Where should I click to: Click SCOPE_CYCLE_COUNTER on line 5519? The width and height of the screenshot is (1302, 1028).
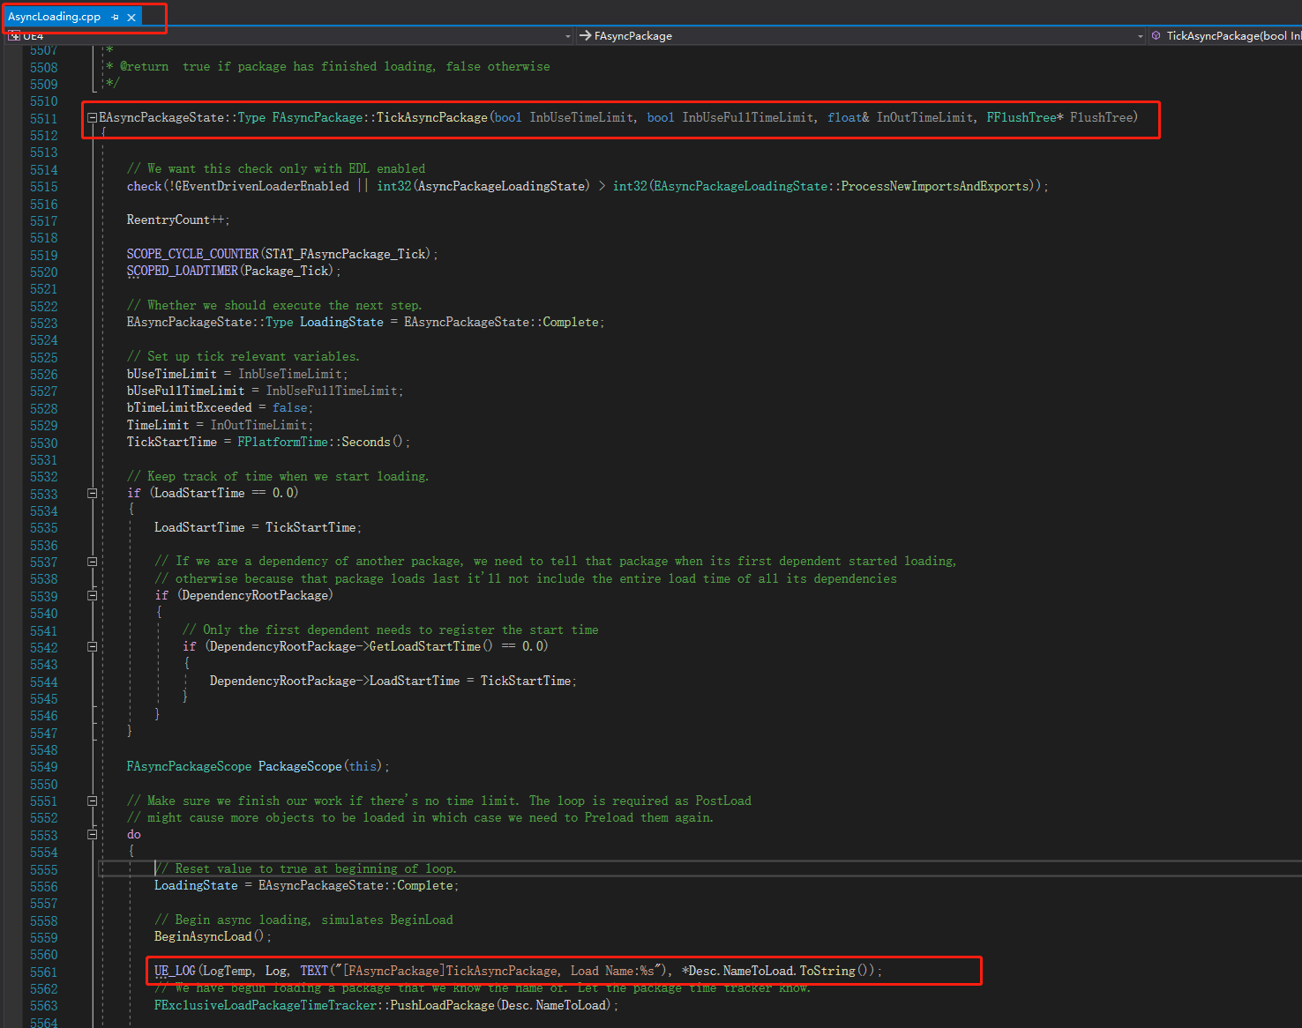coord(192,254)
